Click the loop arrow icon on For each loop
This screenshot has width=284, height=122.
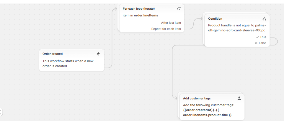pyautogui.click(x=179, y=9)
